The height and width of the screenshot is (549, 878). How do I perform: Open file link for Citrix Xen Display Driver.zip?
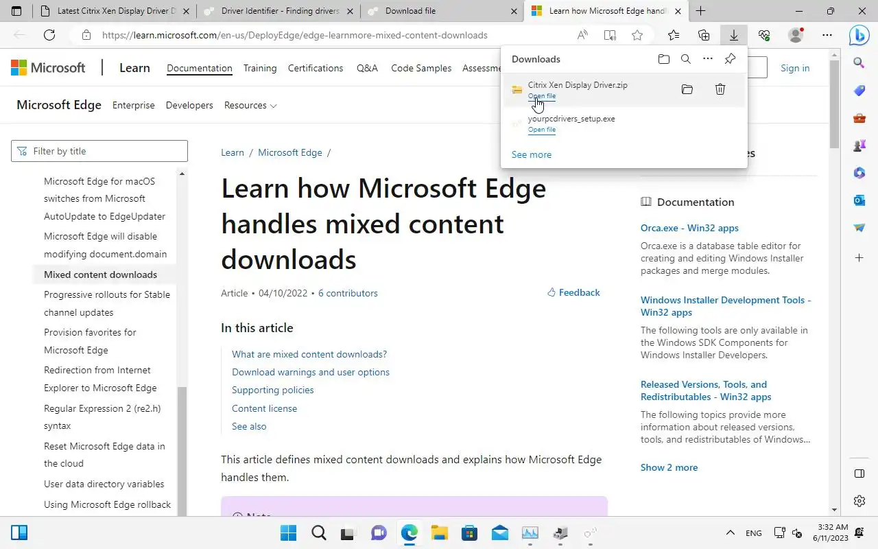(x=542, y=96)
